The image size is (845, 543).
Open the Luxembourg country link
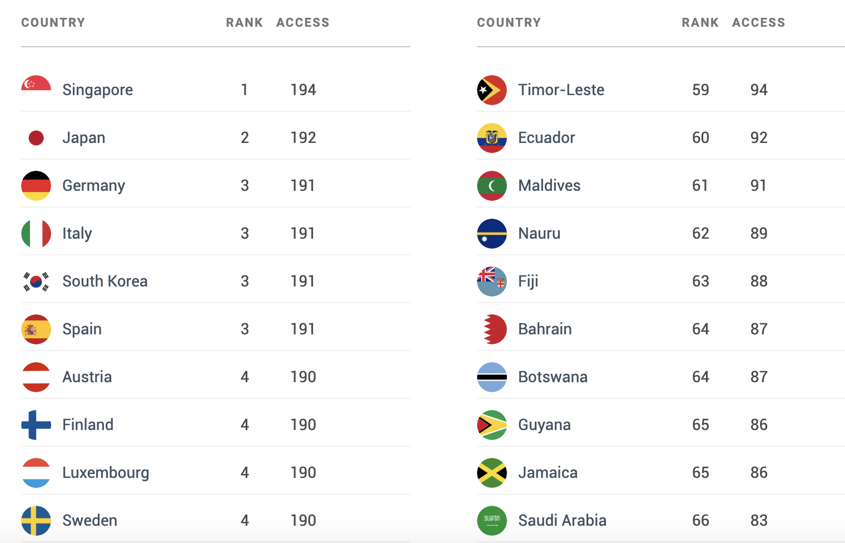106,473
